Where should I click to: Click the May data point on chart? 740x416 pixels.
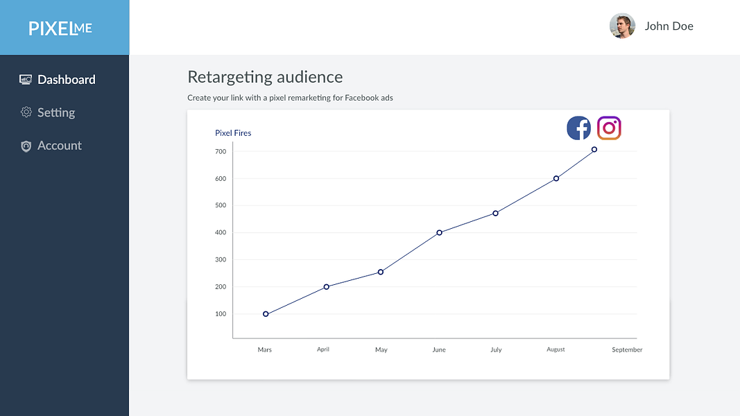point(380,272)
